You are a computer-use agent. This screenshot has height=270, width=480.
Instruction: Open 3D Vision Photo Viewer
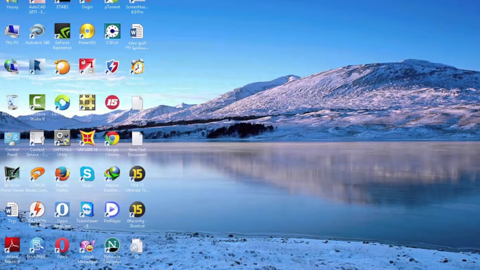(x=12, y=179)
